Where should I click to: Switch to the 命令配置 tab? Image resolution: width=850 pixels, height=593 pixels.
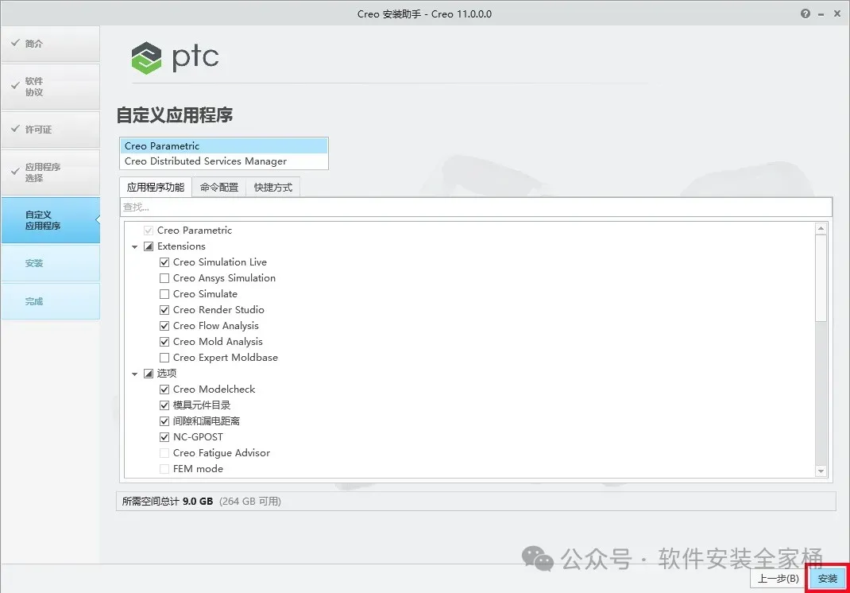[x=219, y=187]
